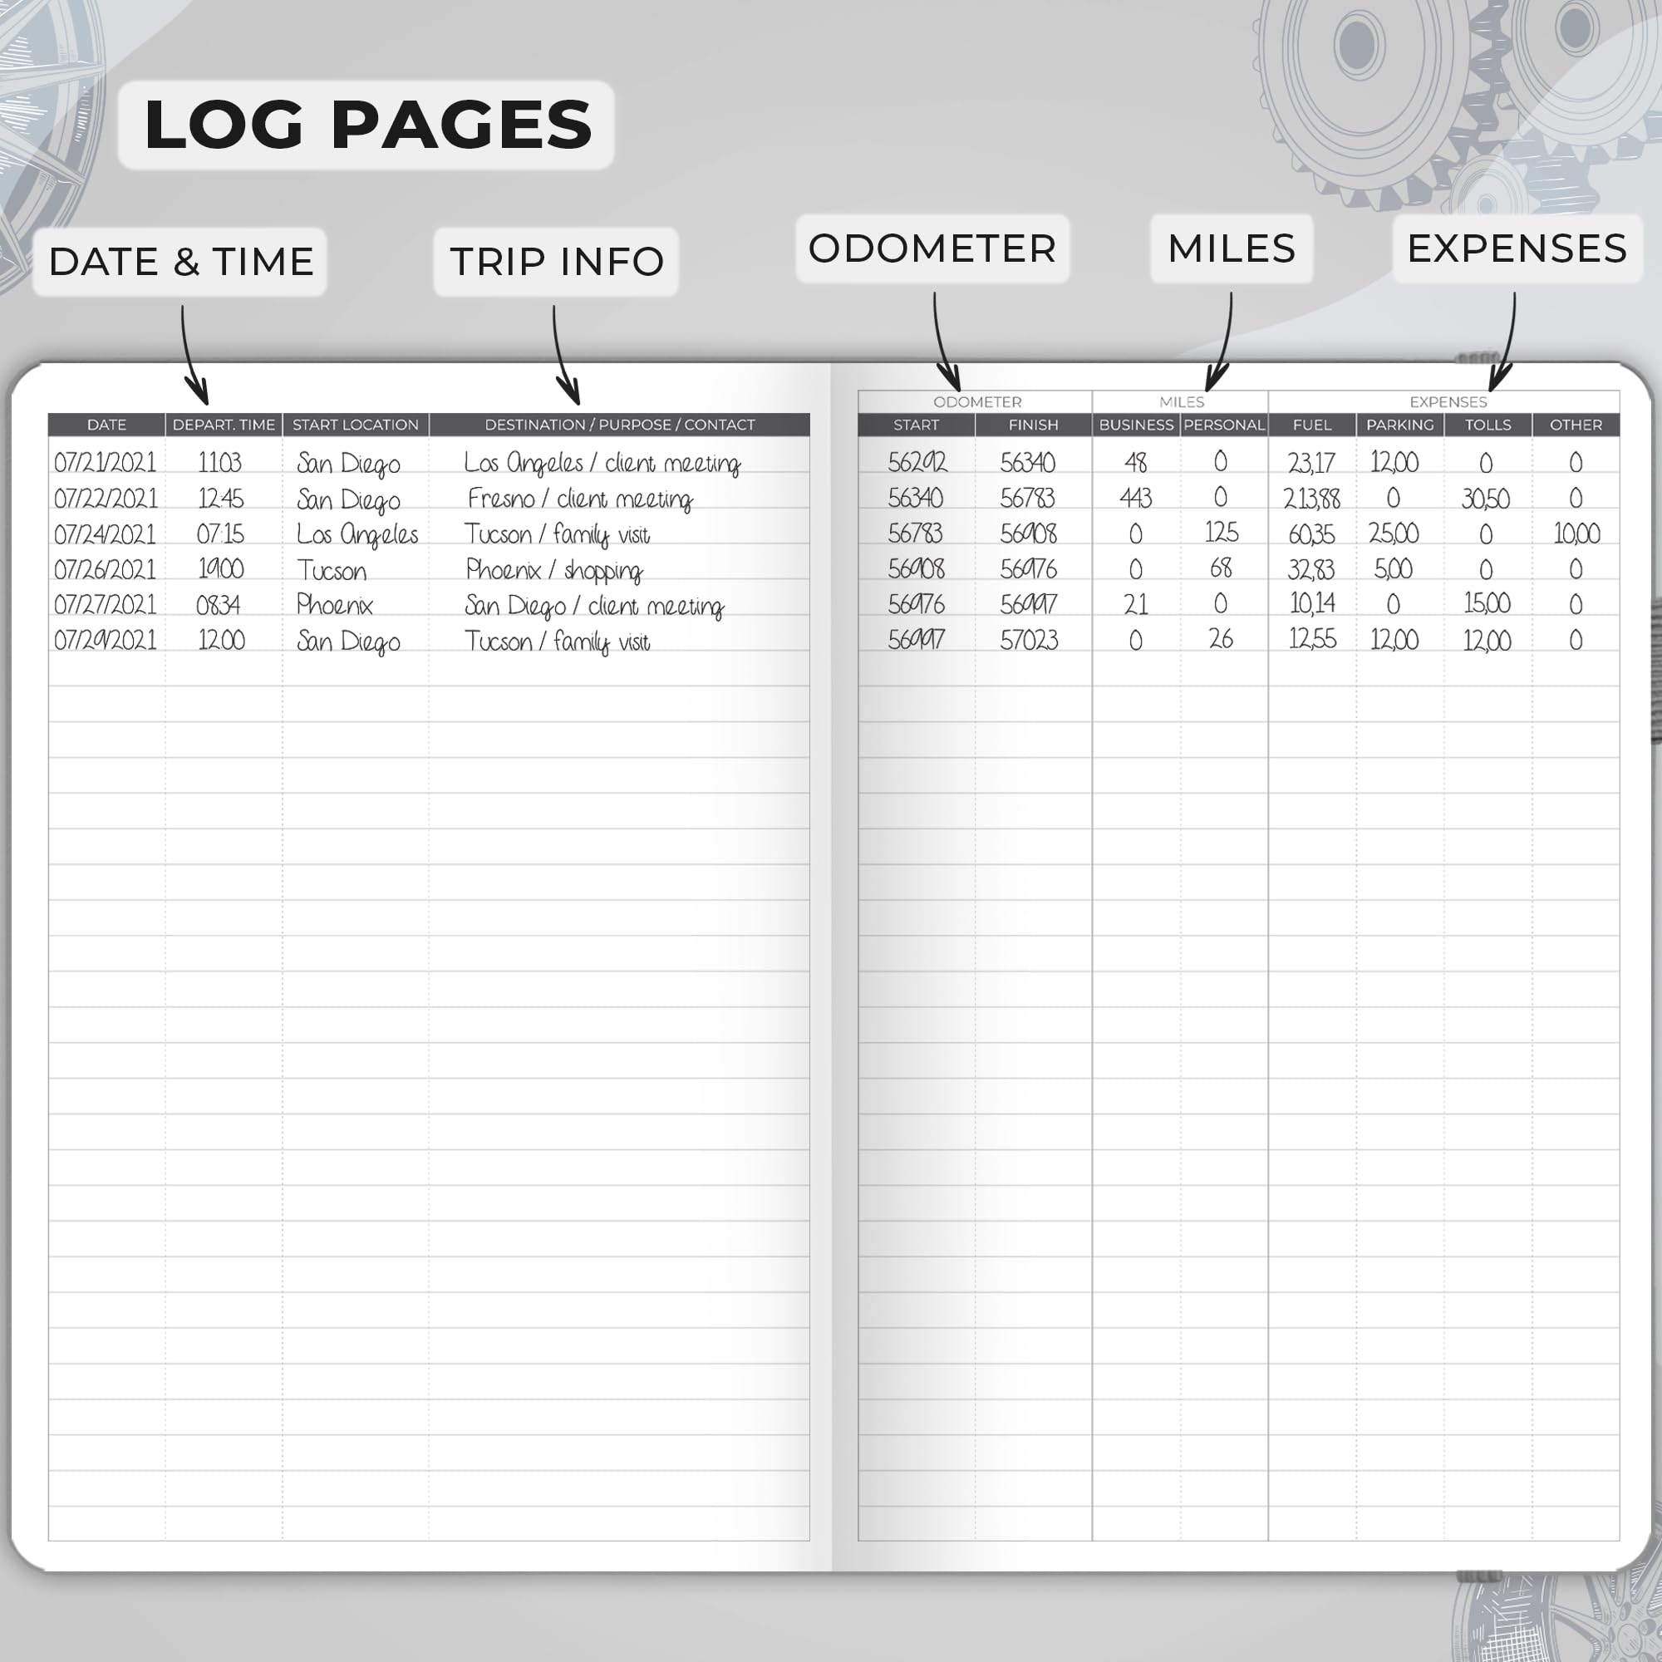Click personal miles value "26"
This screenshot has height=1662, width=1662.
click(1221, 638)
